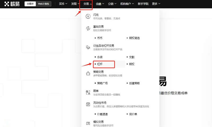Click the 模拟交易 gamepad icon

88,123
